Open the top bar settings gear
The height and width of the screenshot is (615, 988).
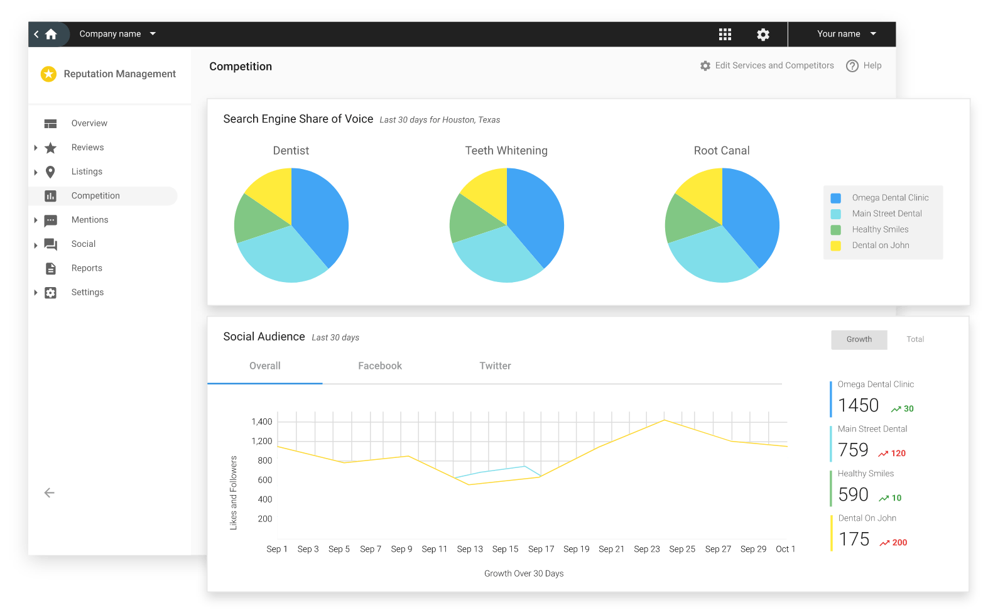(763, 35)
